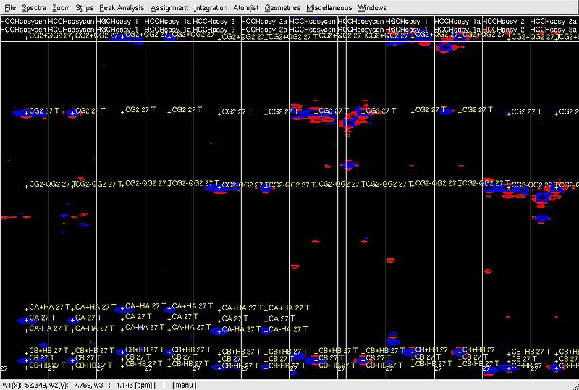Select the CA 27 T peak marker in leftmost strip

pyautogui.click(x=27, y=318)
